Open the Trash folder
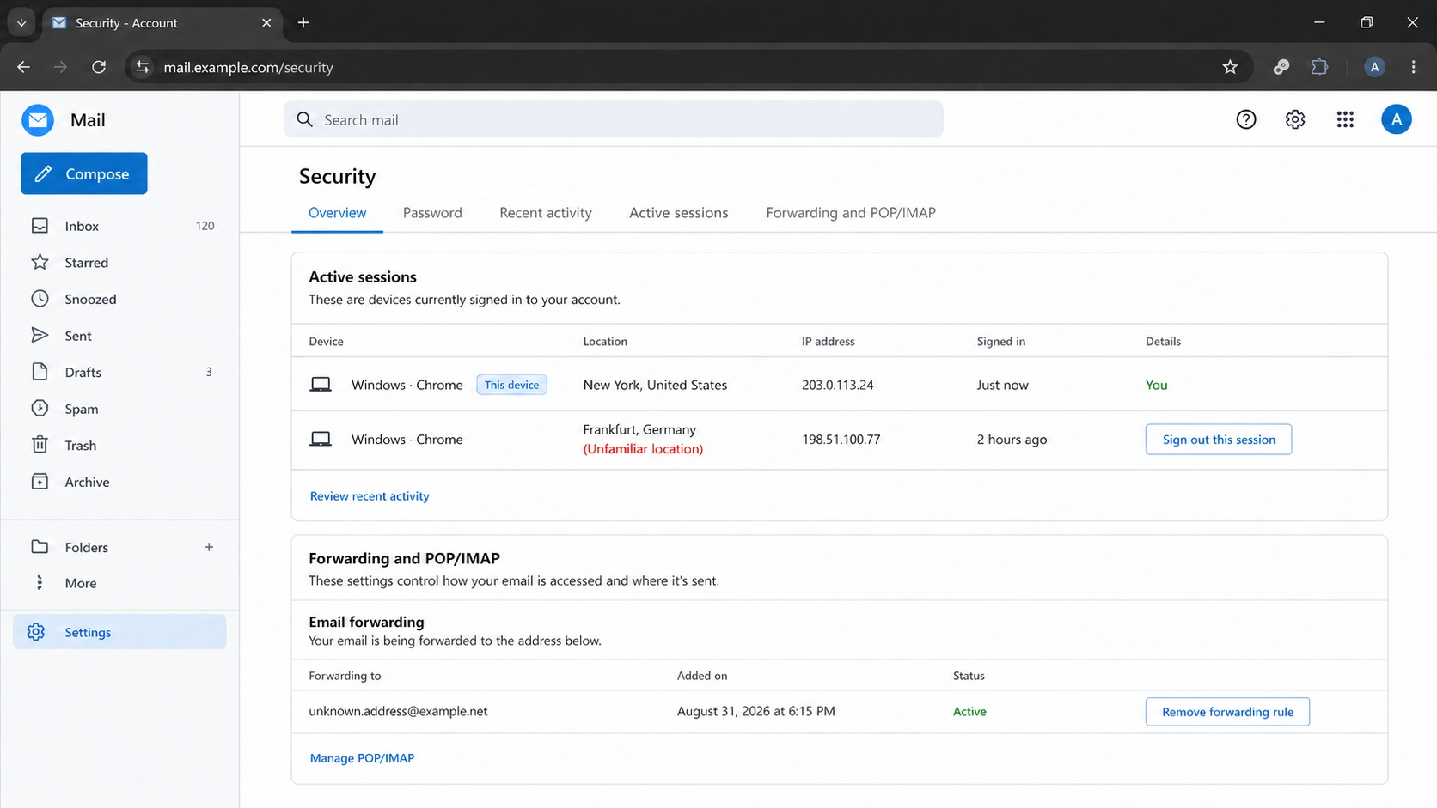 coord(119,445)
